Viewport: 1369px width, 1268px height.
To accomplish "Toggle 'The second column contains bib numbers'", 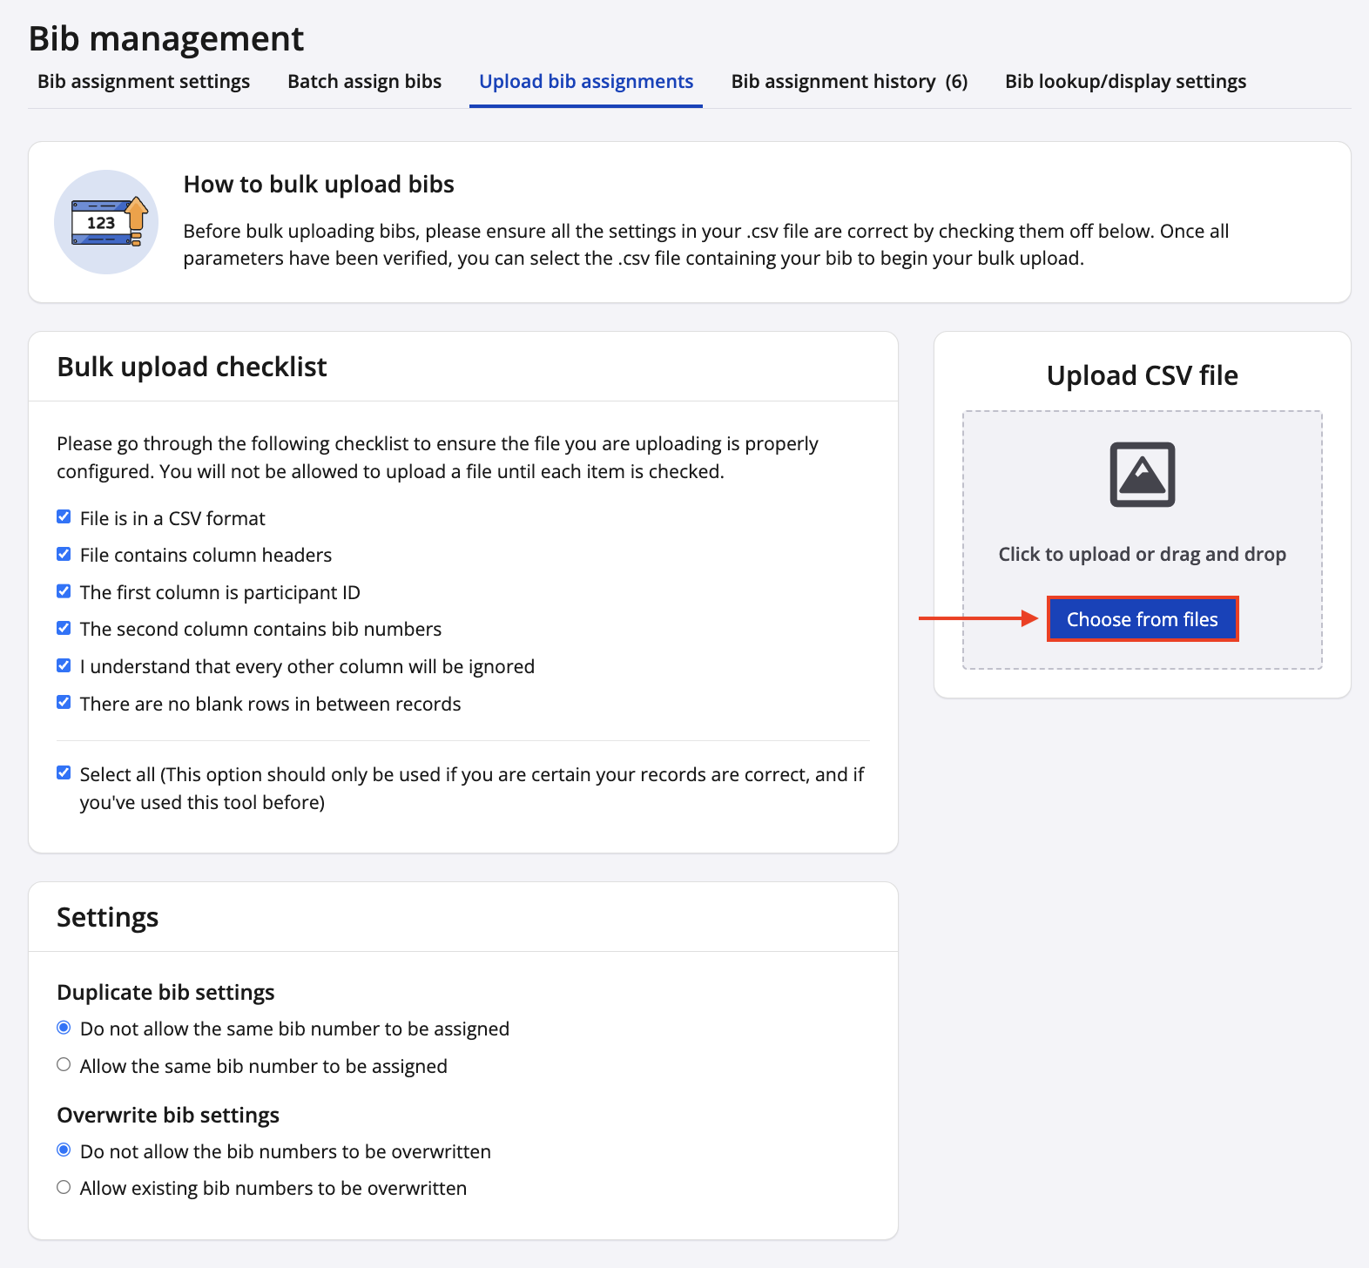I will 64,628.
